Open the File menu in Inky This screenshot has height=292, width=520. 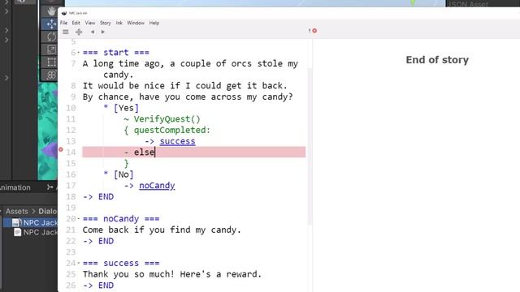tap(63, 23)
